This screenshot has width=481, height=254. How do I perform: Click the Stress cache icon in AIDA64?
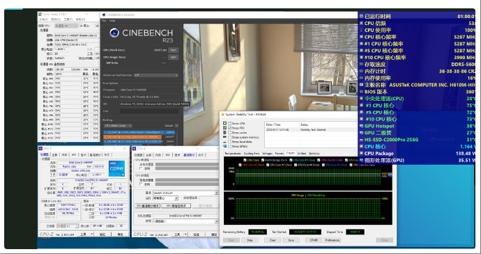pyautogui.click(x=225, y=132)
